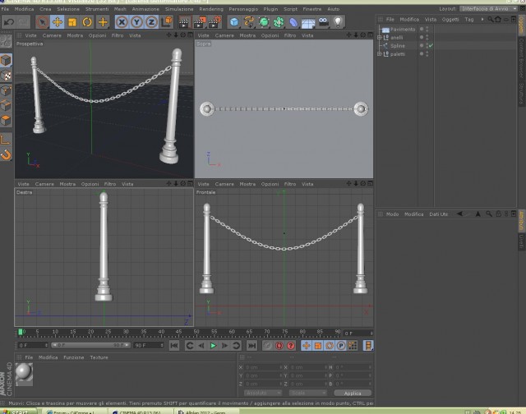Expand the paletti object in tree
This screenshot has width=526, height=414.
click(379, 53)
